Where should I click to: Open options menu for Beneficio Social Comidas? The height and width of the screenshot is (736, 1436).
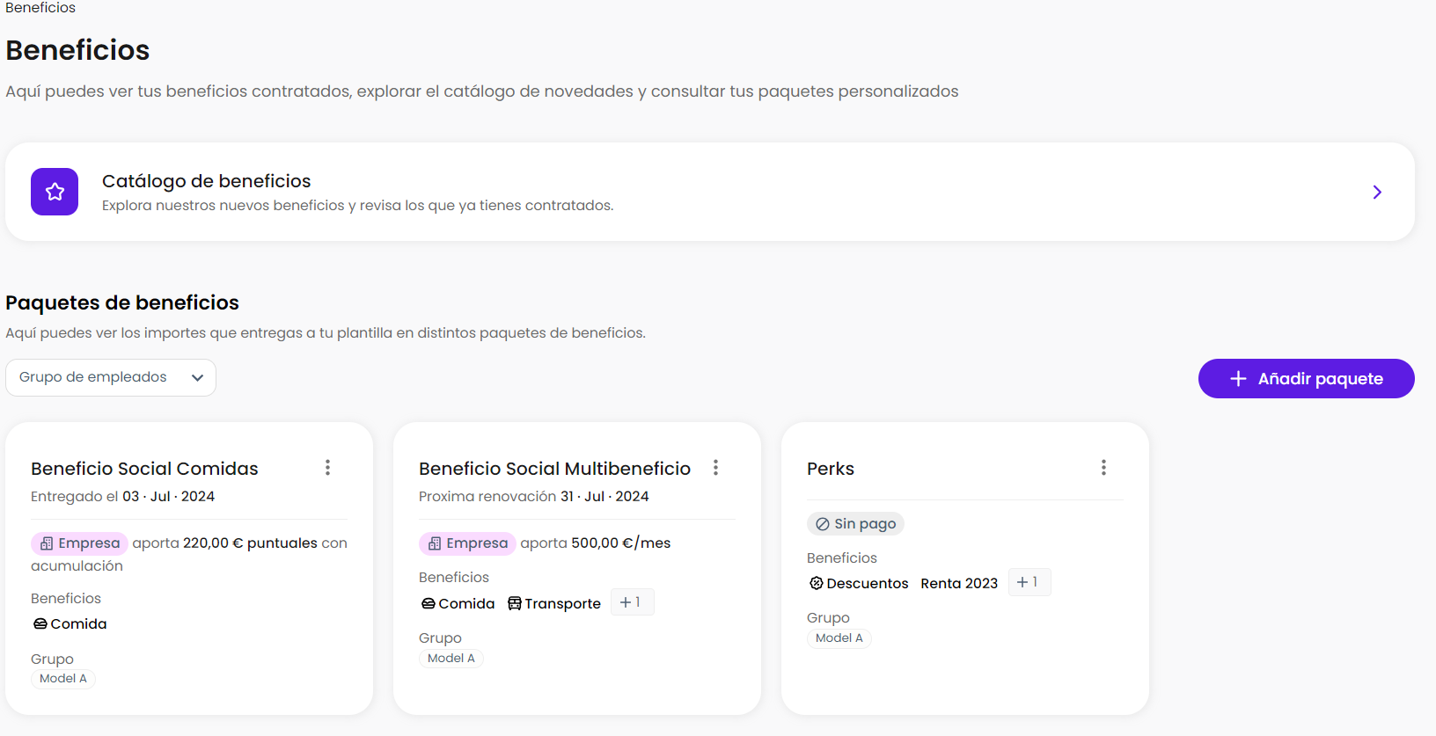327,468
